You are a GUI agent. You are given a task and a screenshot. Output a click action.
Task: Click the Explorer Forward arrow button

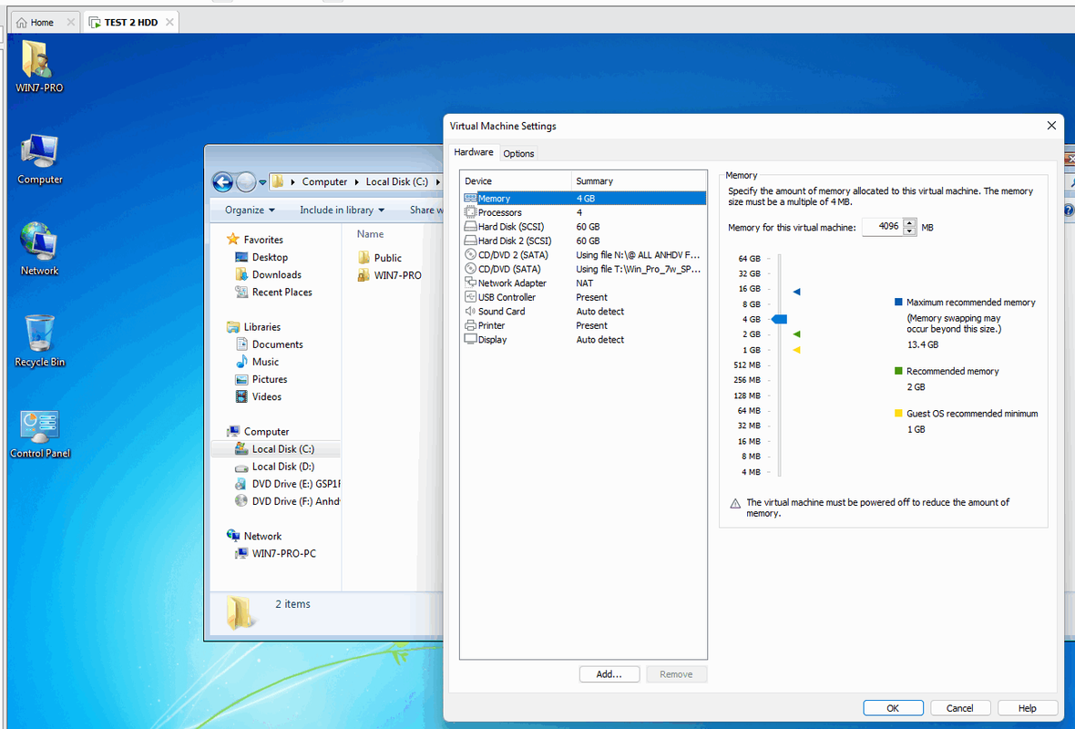(x=245, y=181)
